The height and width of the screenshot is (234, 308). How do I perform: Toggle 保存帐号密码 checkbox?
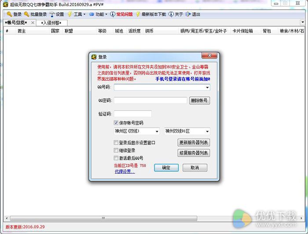[116, 123]
